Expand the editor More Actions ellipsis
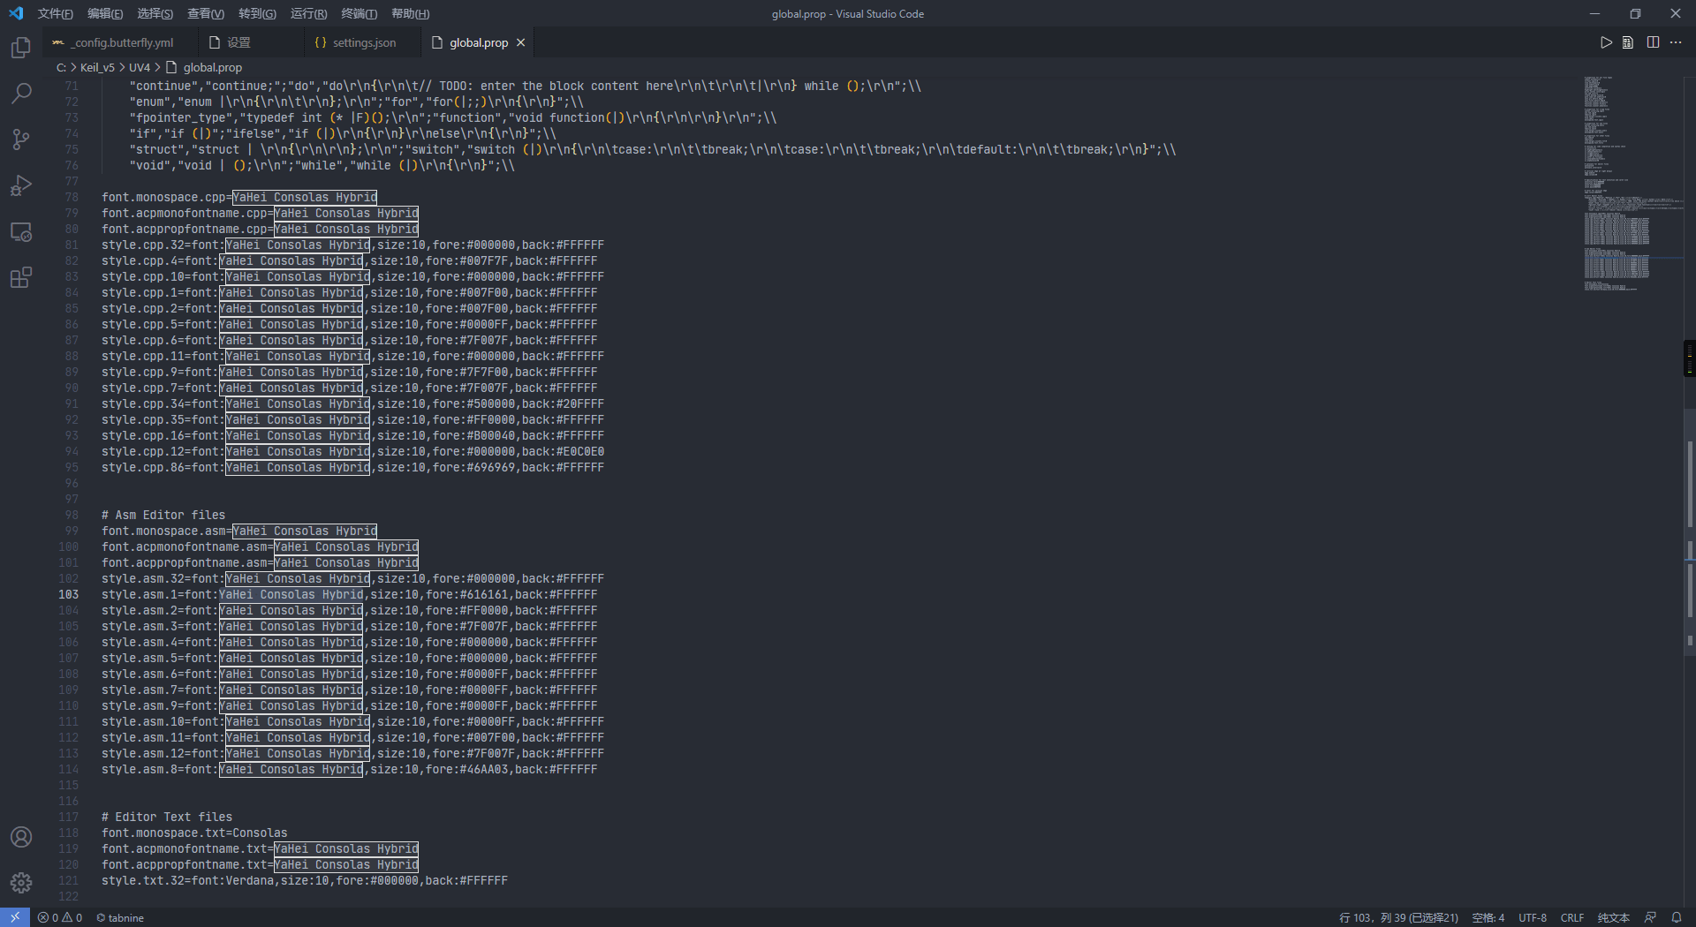Viewport: 1696px width, 927px height. coord(1676,42)
